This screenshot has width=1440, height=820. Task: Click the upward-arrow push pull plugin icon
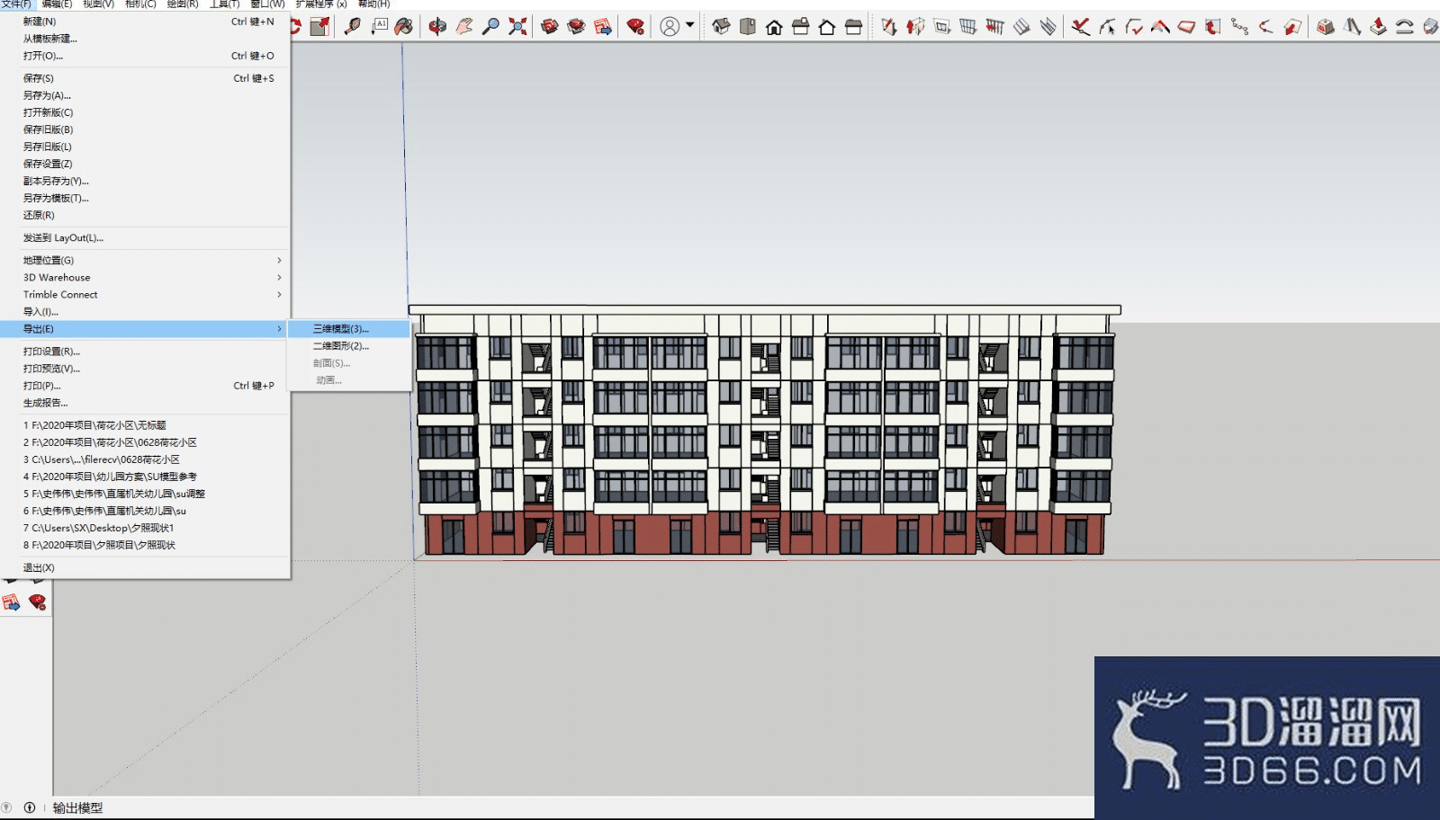click(x=1378, y=27)
